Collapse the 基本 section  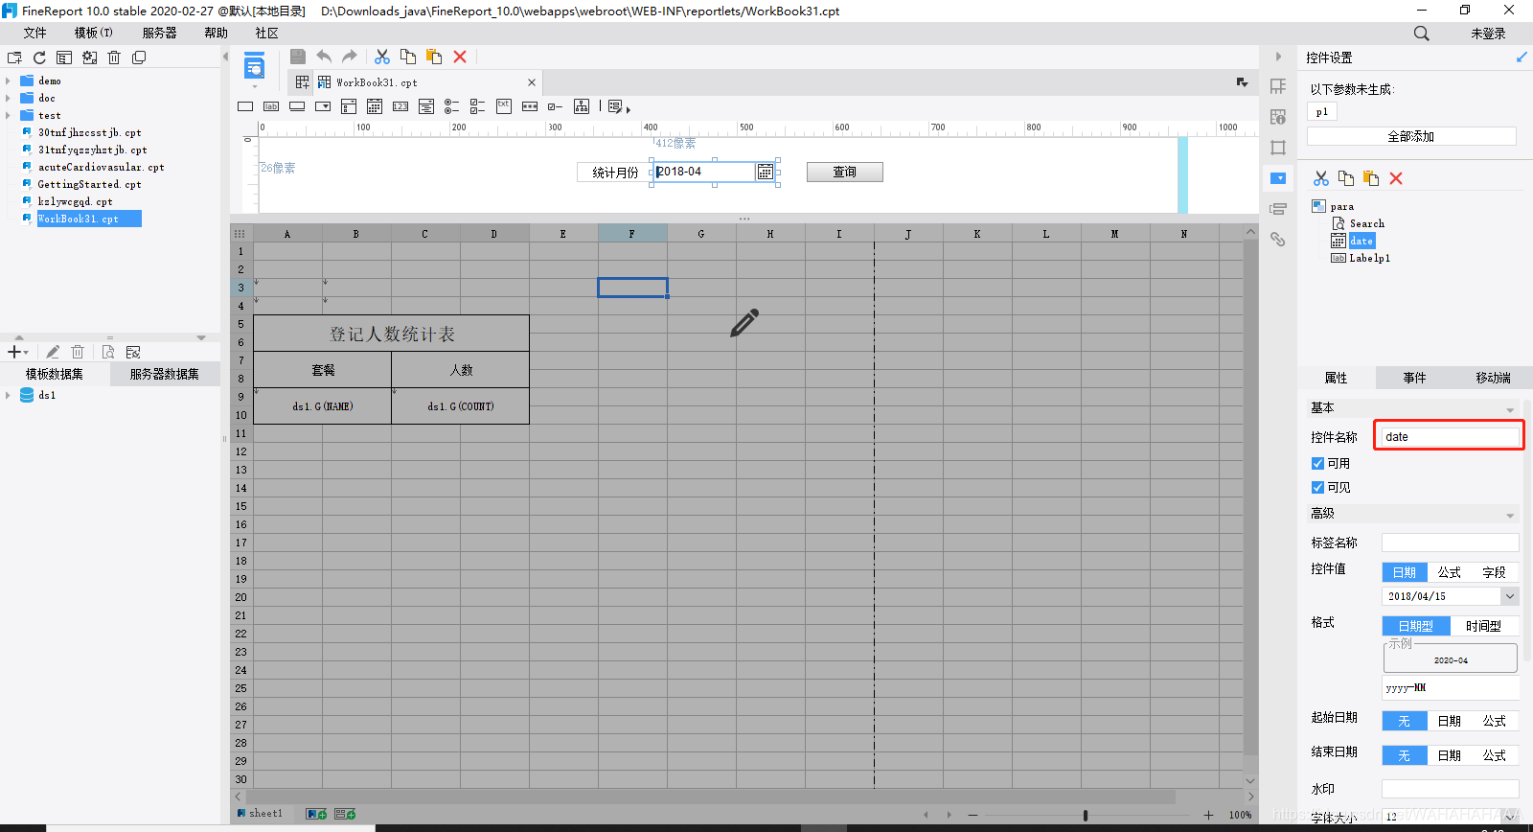[1510, 409]
